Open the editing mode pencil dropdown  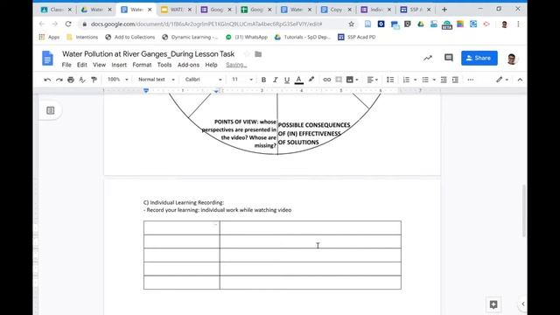click(x=501, y=80)
